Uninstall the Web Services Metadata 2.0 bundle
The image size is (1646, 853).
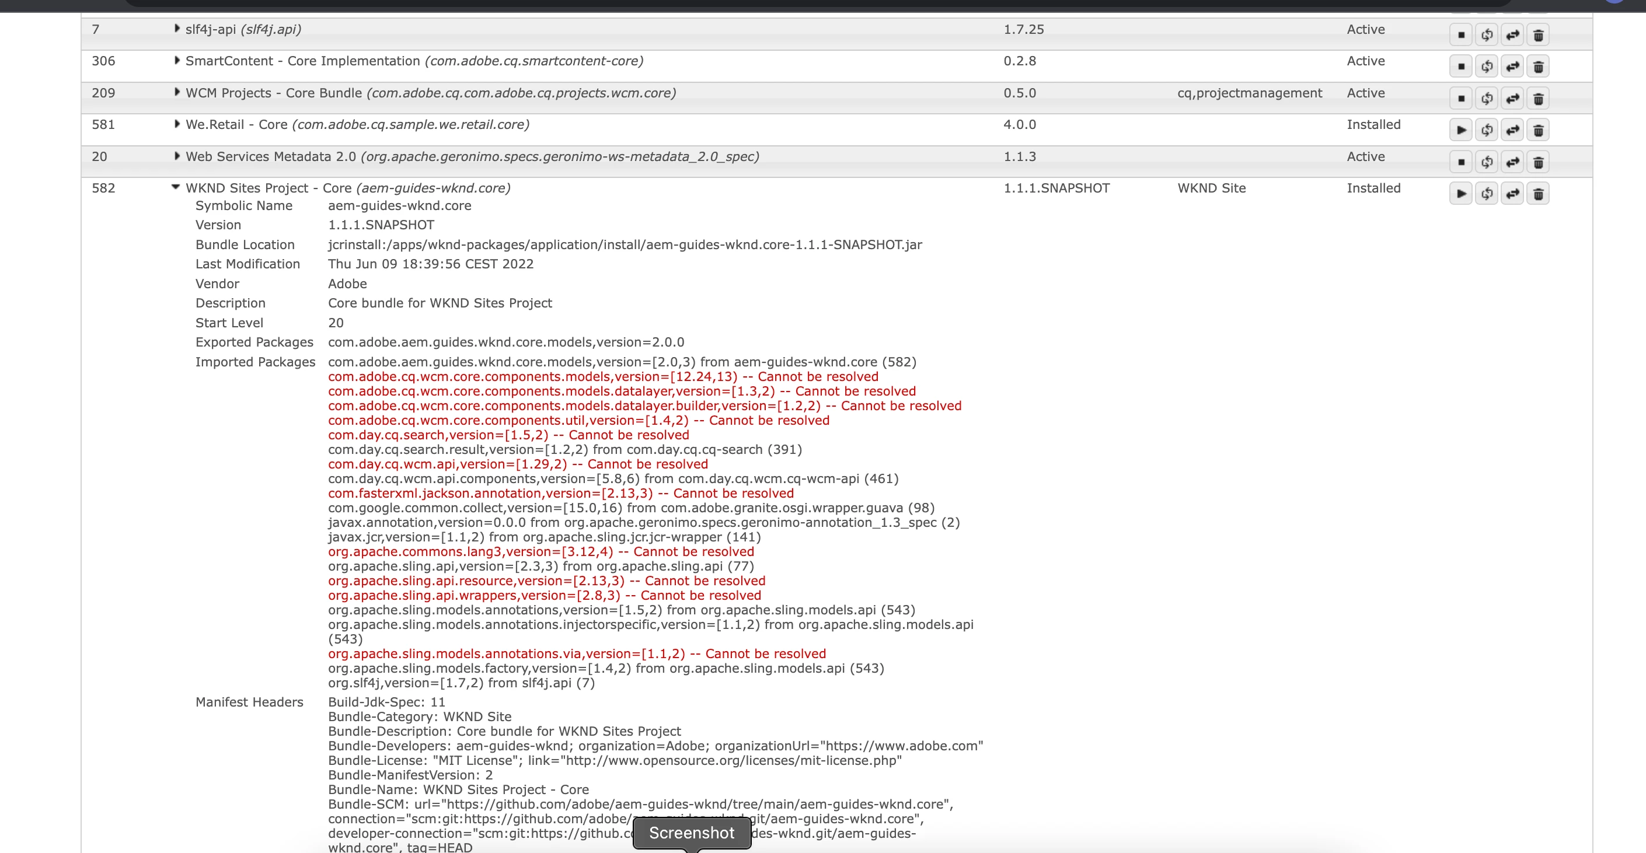coord(1539,162)
